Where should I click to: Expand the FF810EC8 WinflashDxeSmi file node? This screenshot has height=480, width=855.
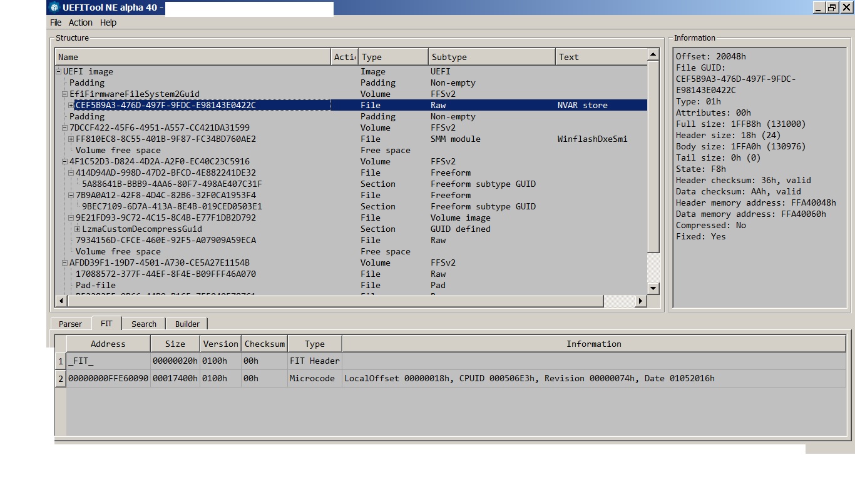pyautogui.click(x=69, y=139)
